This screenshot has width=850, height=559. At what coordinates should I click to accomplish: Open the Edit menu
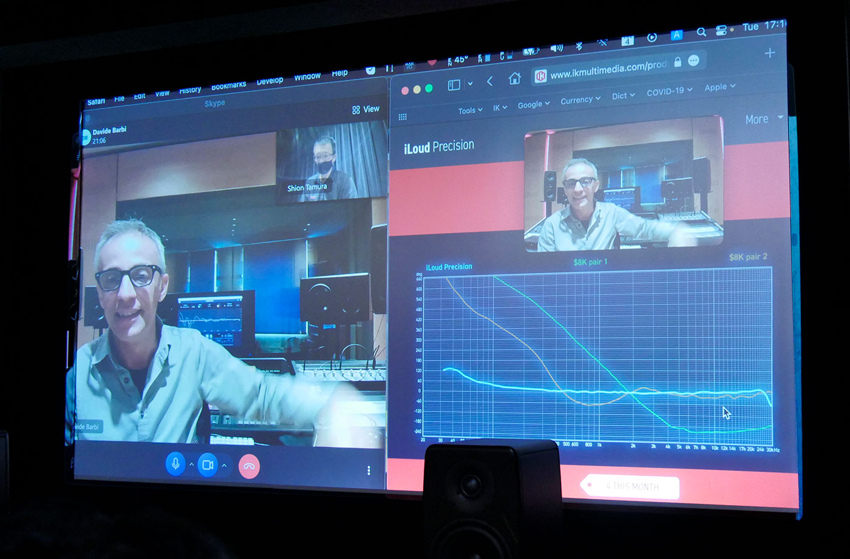click(140, 96)
